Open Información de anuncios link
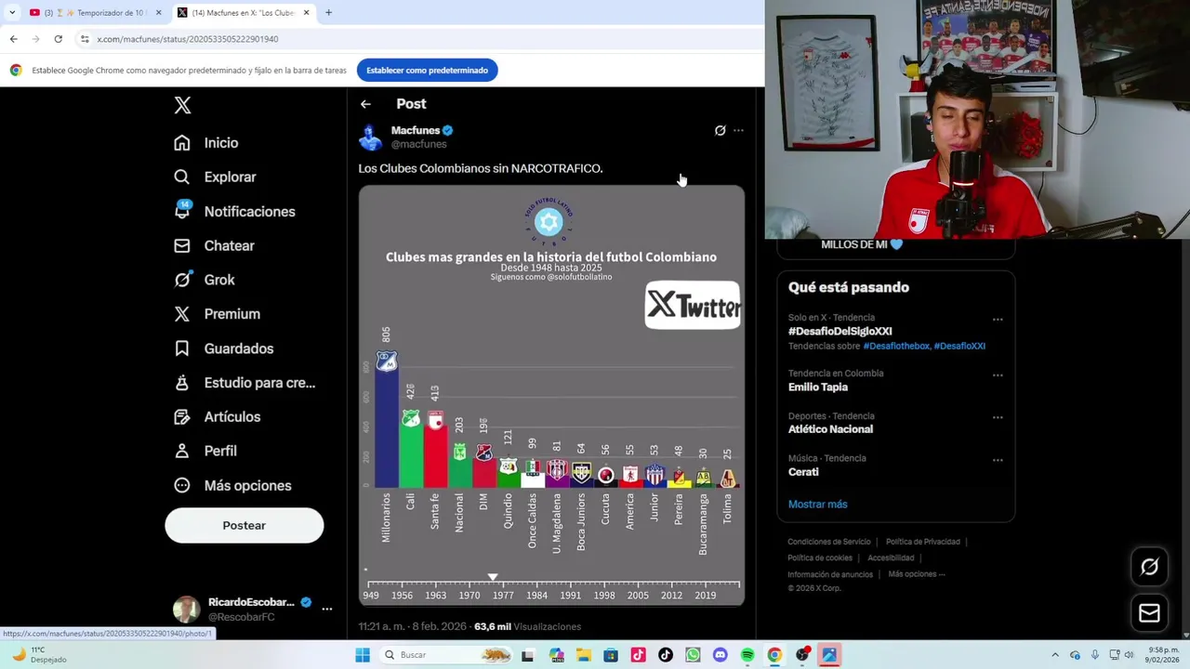 coord(830,574)
